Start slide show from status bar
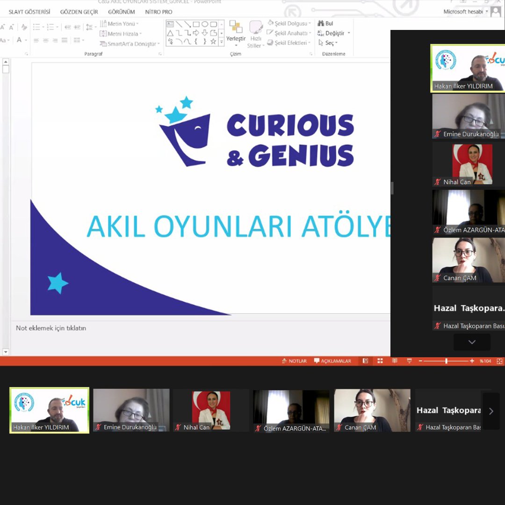 click(x=409, y=361)
